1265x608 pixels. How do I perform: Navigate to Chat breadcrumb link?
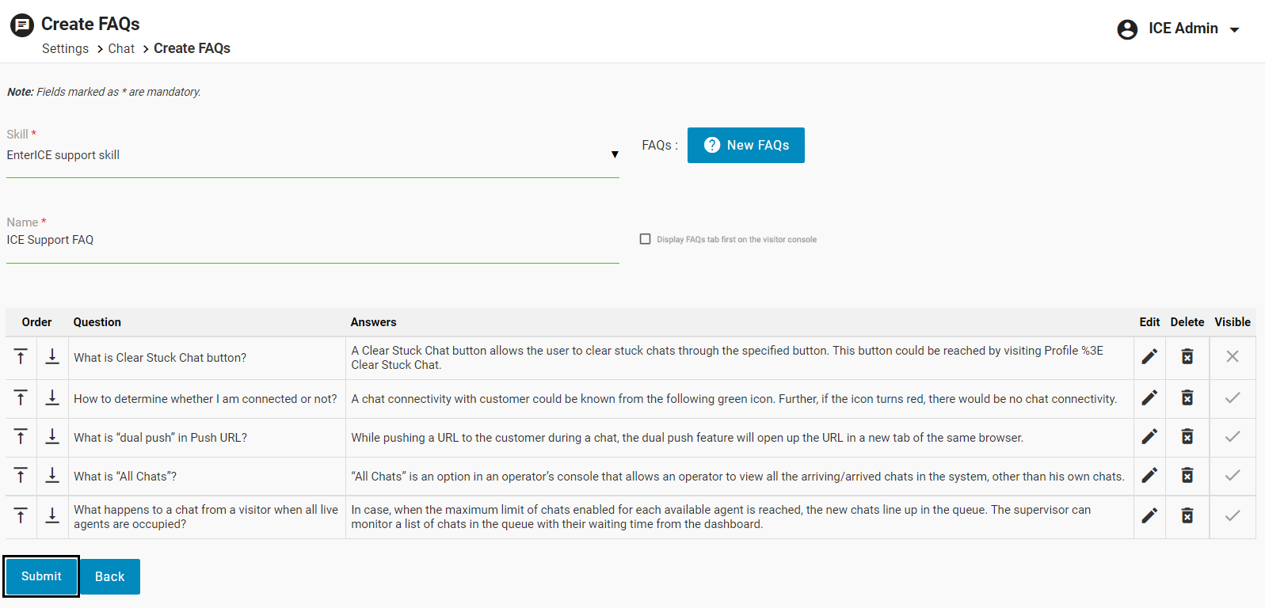tap(121, 48)
